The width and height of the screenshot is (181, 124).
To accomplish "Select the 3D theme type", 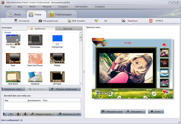I will pos(101,21).
